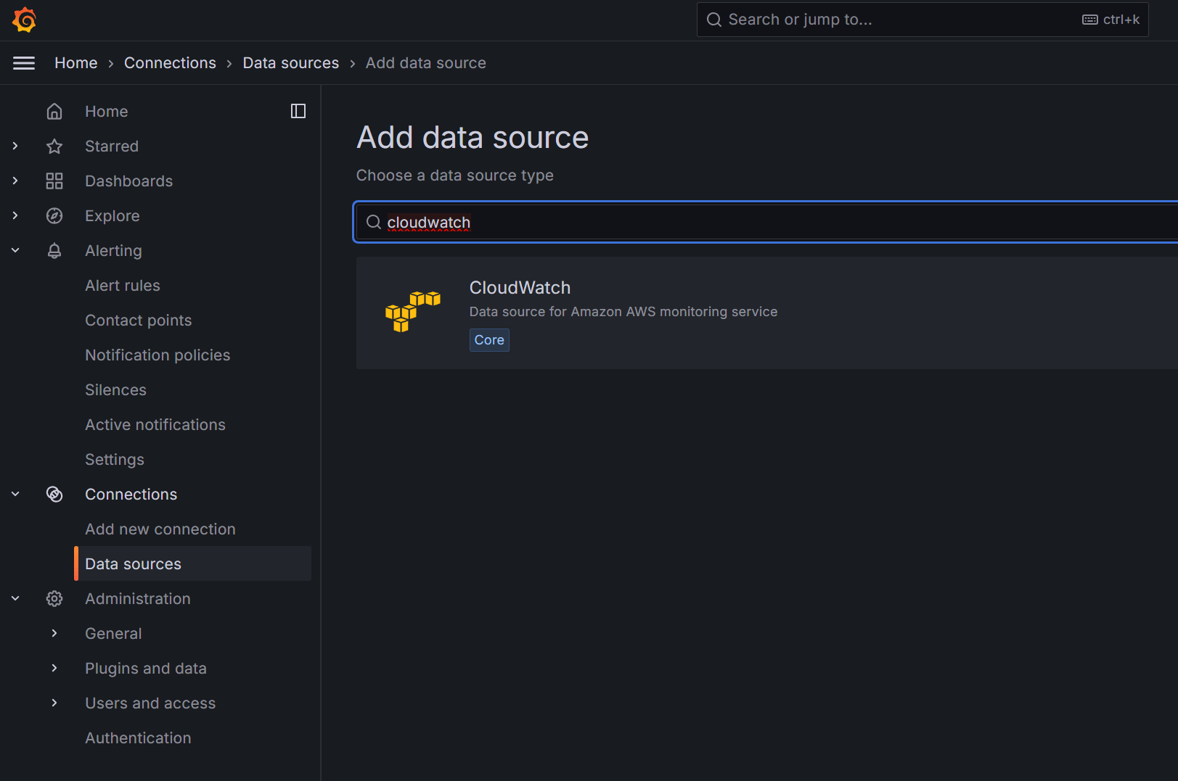Go to Dashboards in sidebar

(128, 181)
